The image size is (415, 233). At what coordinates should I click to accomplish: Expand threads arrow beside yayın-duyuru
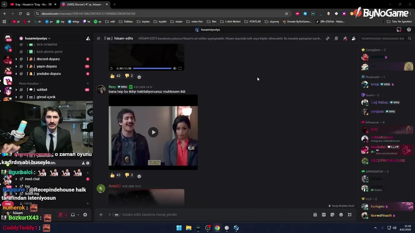(16, 66)
